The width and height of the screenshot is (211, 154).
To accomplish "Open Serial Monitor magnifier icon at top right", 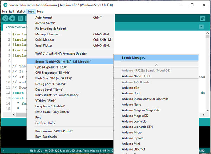I will [x=203, y=18].
